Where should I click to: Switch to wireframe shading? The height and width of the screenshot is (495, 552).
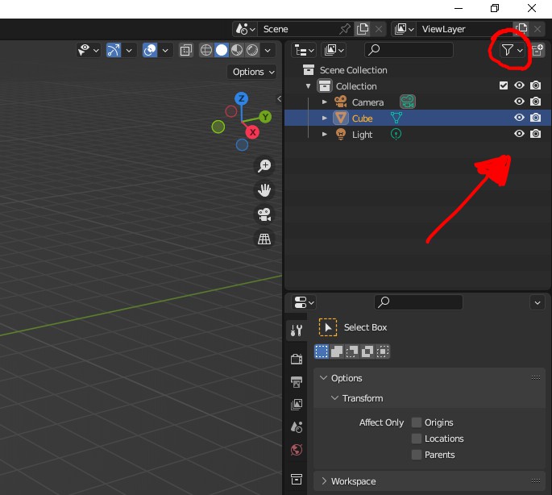pyautogui.click(x=206, y=50)
